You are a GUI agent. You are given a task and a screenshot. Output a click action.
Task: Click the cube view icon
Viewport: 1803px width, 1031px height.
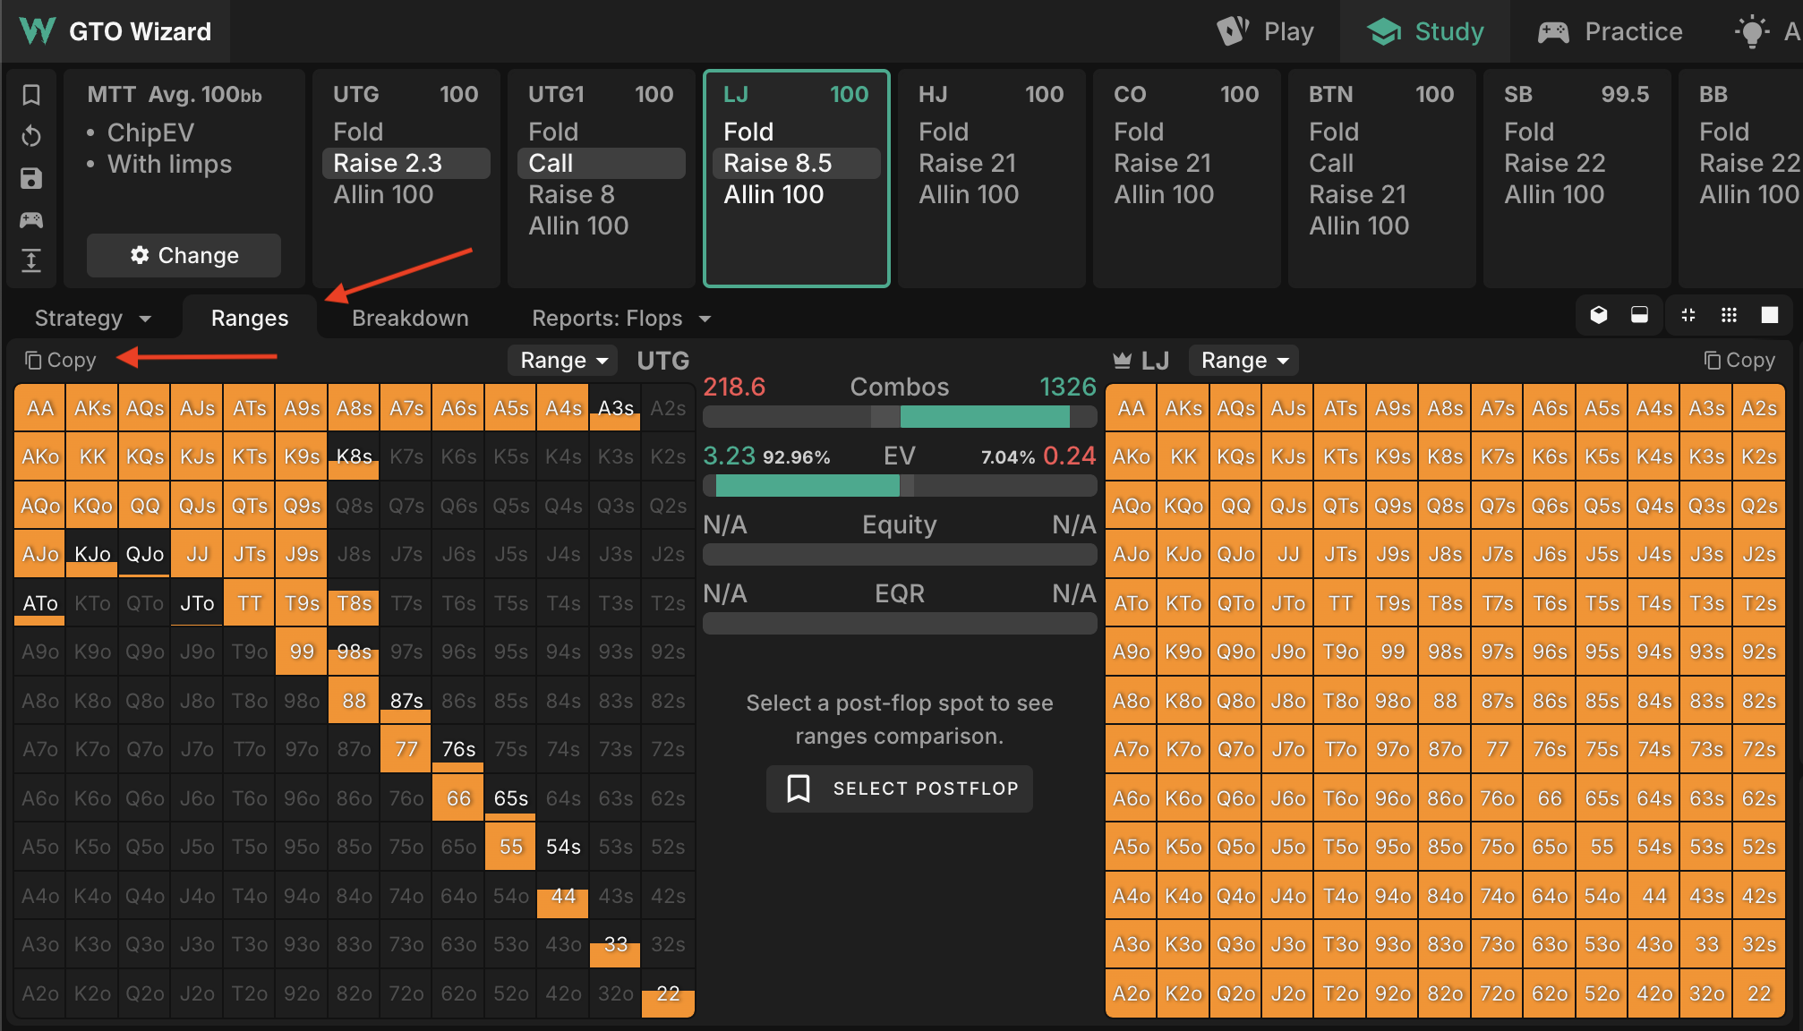pos(1599,315)
